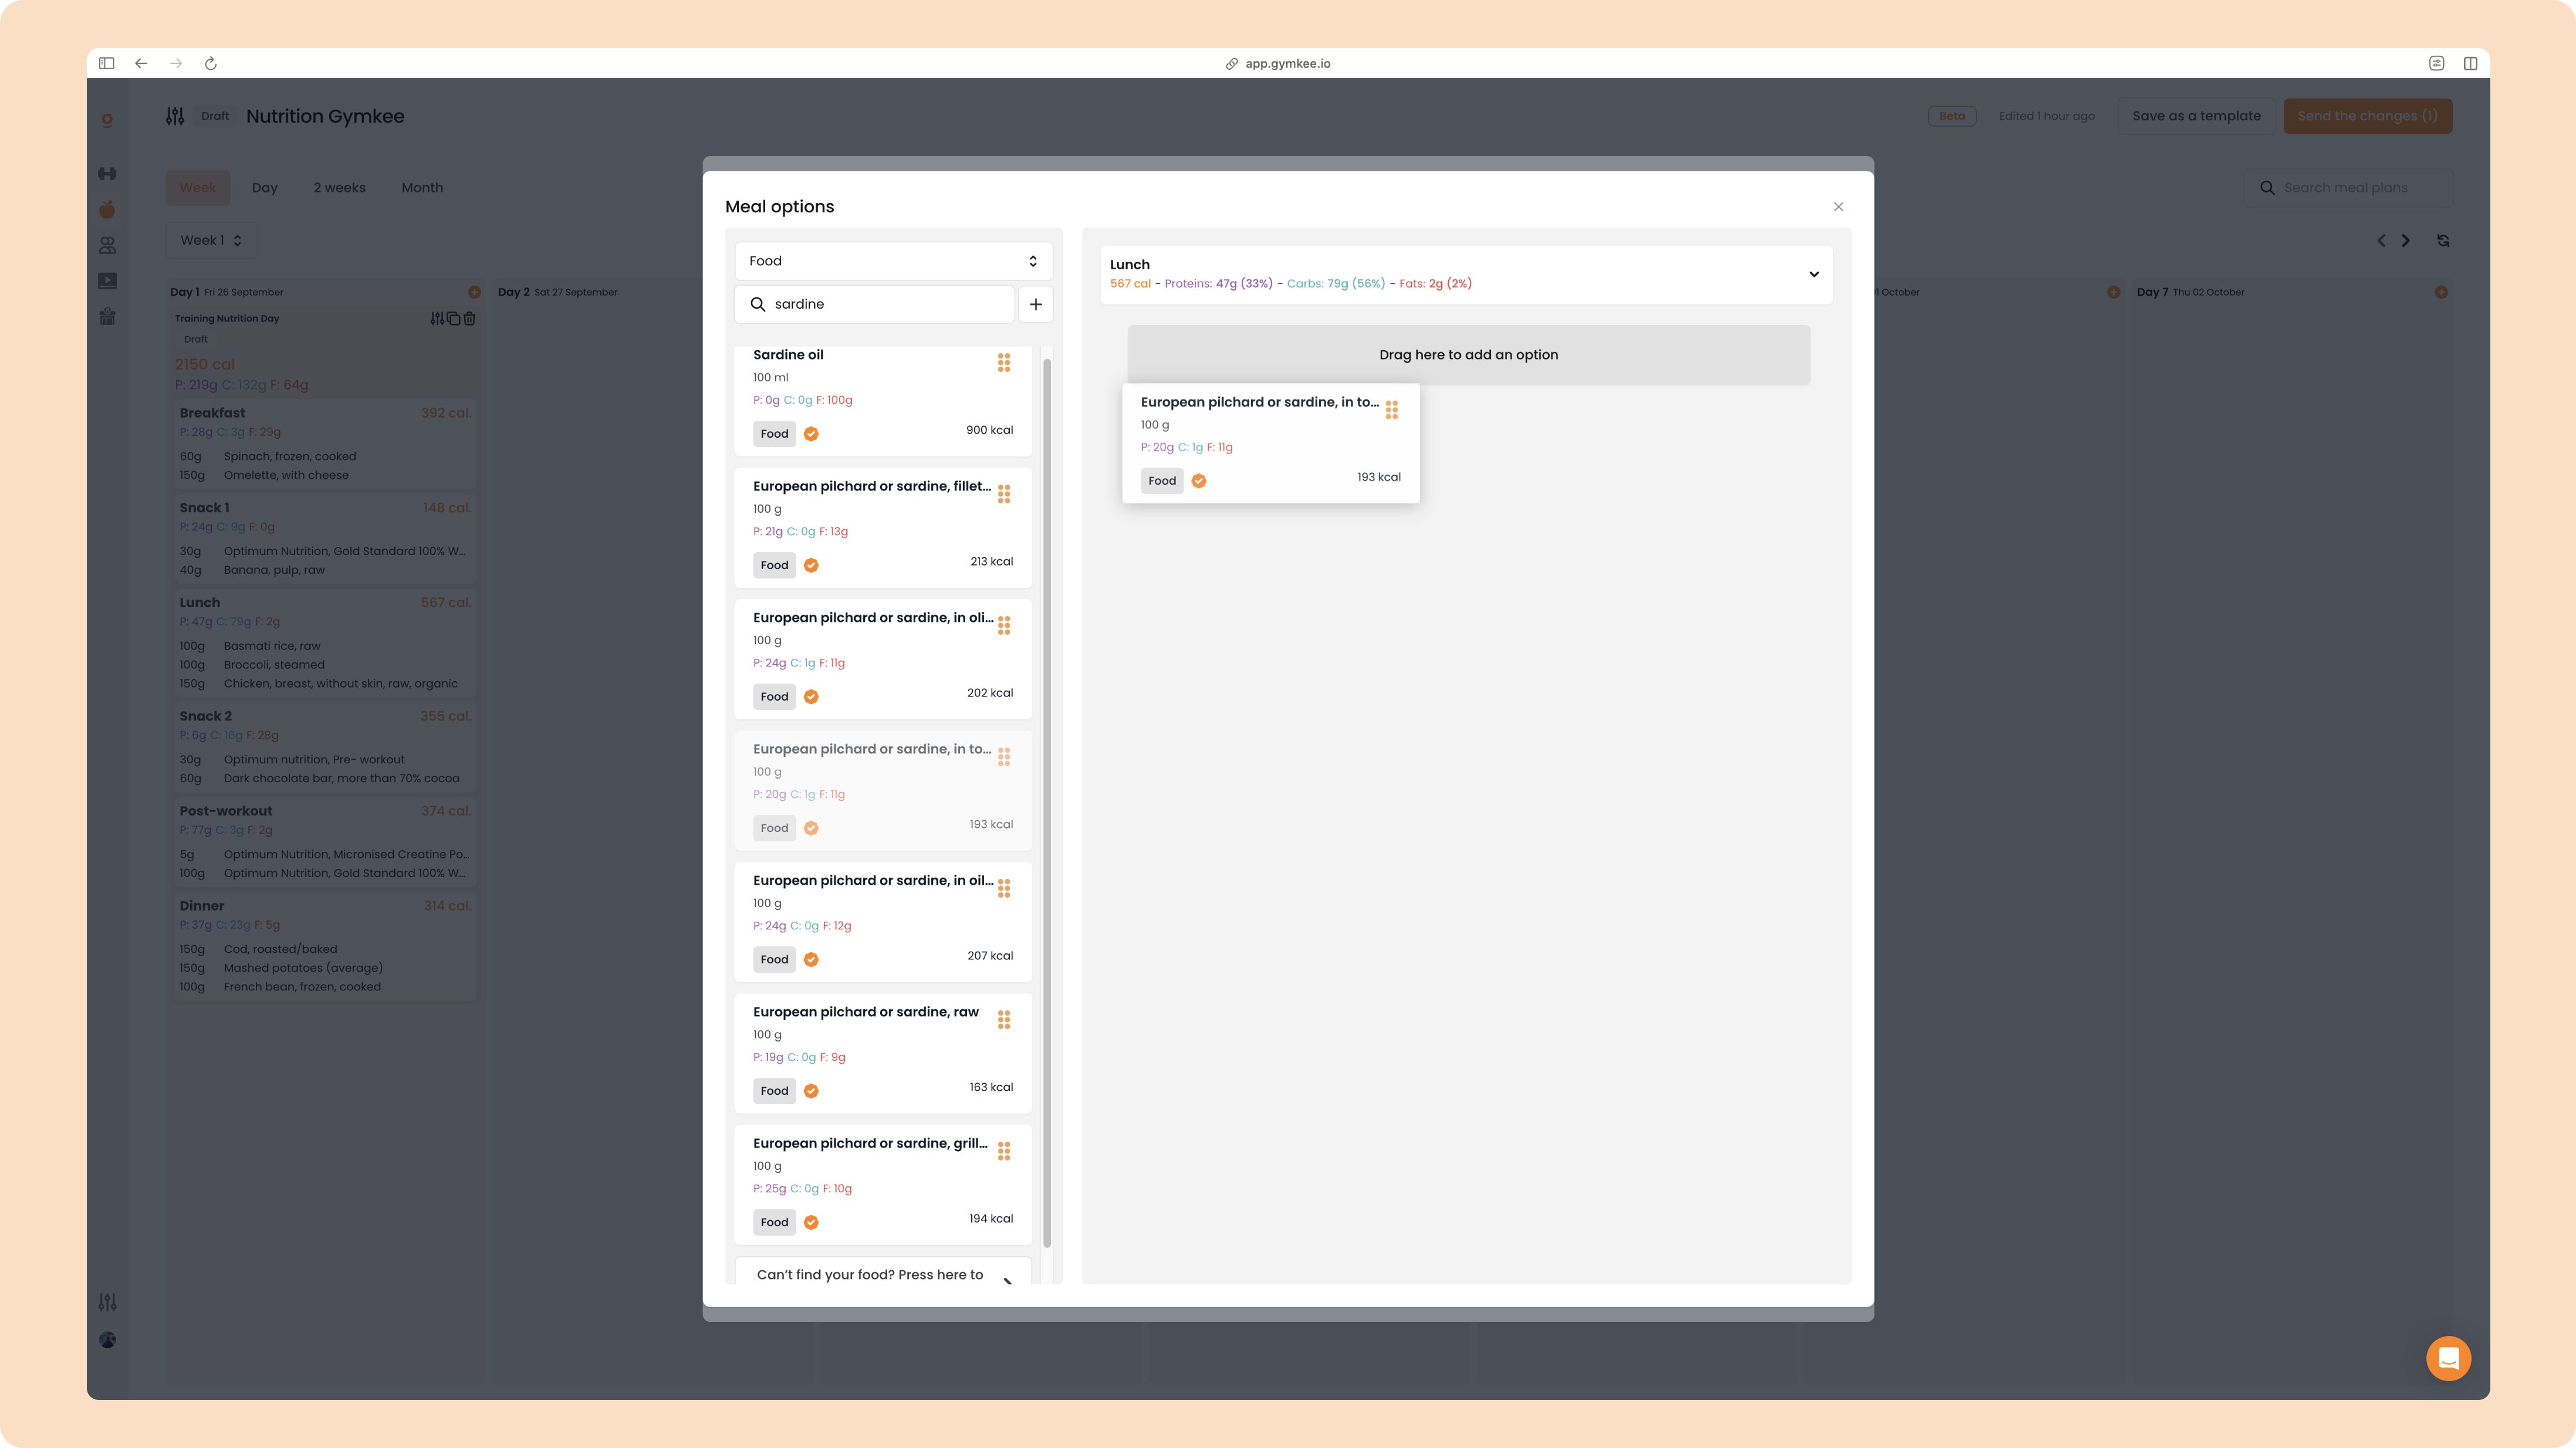Screen dimensions: 2576x1448
Task: Click drag handle of the dragged 193 kcal card
Action: [1392, 410]
